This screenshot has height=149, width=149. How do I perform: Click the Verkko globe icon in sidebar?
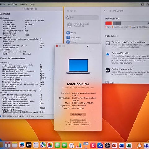point(68,42)
